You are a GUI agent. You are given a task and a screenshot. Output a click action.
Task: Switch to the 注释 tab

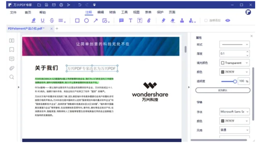89,12
